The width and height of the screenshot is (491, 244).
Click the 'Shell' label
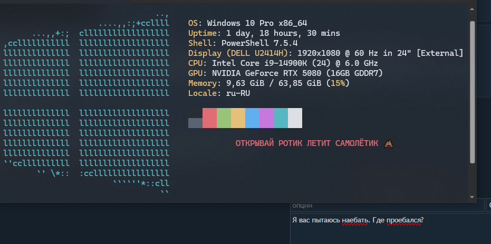pyautogui.click(x=200, y=43)
